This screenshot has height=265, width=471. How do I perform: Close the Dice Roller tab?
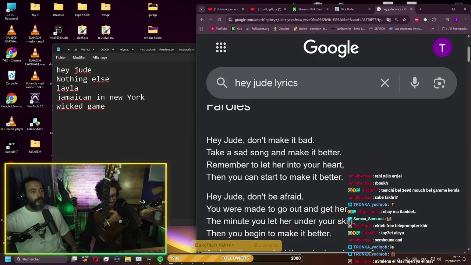click(x=369, y=9)
